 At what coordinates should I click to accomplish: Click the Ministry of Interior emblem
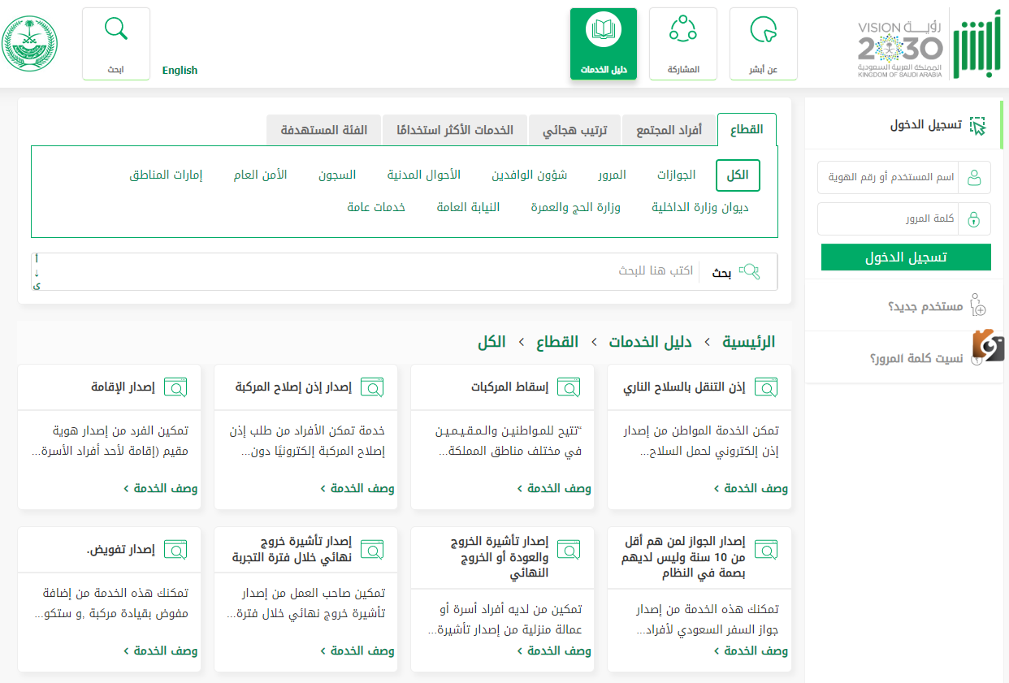pos(30,45)
